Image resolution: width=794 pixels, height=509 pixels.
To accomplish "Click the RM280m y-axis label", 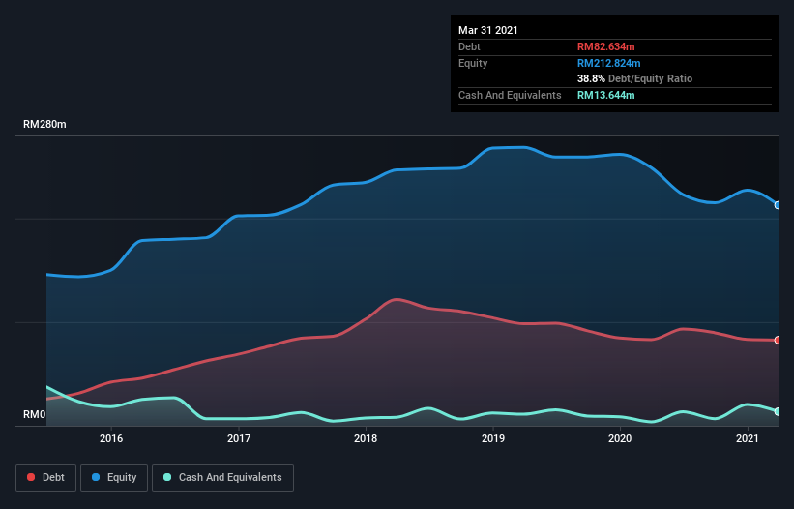I will click(44, 124).
